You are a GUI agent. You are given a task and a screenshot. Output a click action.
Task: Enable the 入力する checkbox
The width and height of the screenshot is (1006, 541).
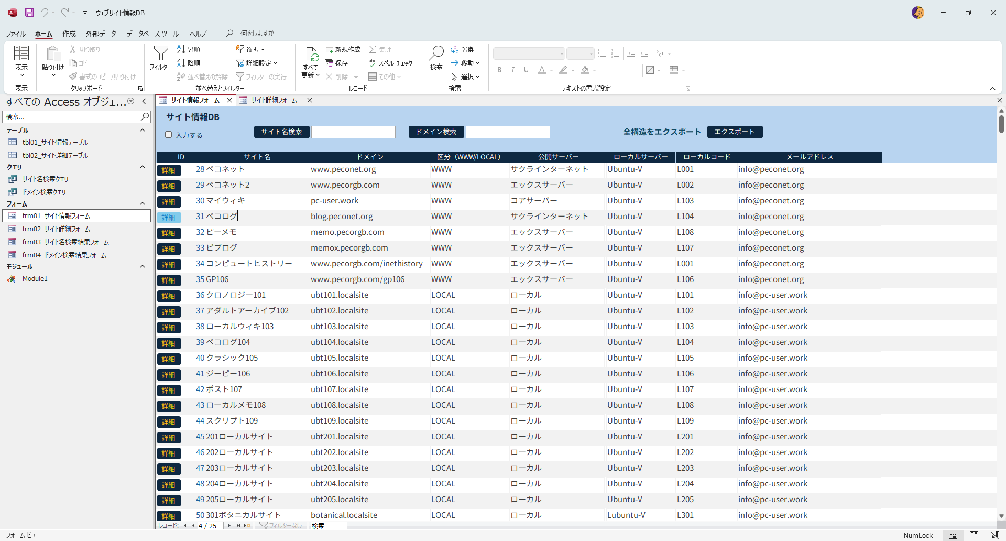coord(169,135)
